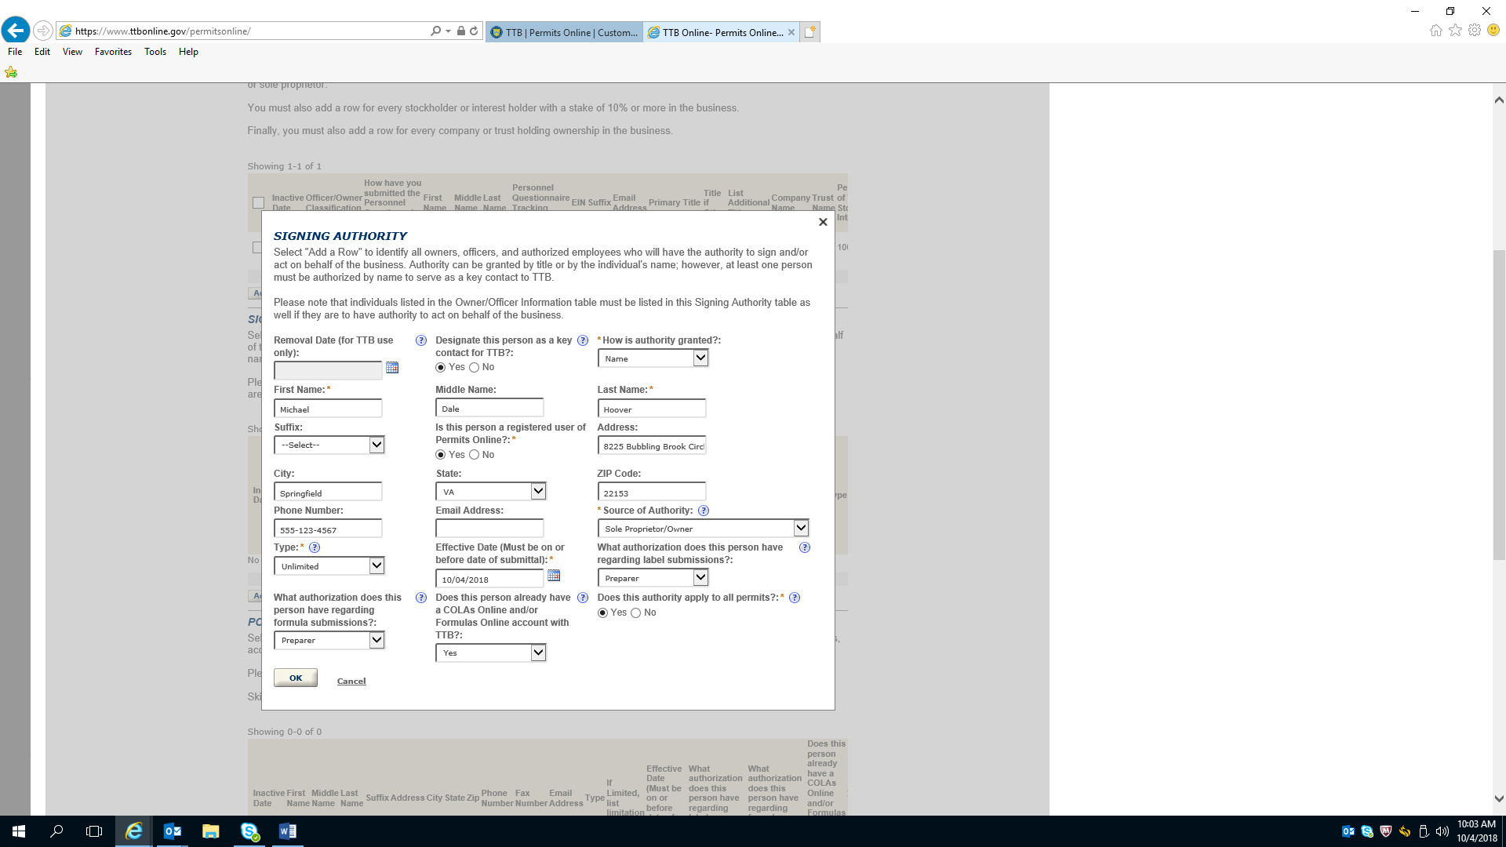Click the OK button

tap(295, 678)
